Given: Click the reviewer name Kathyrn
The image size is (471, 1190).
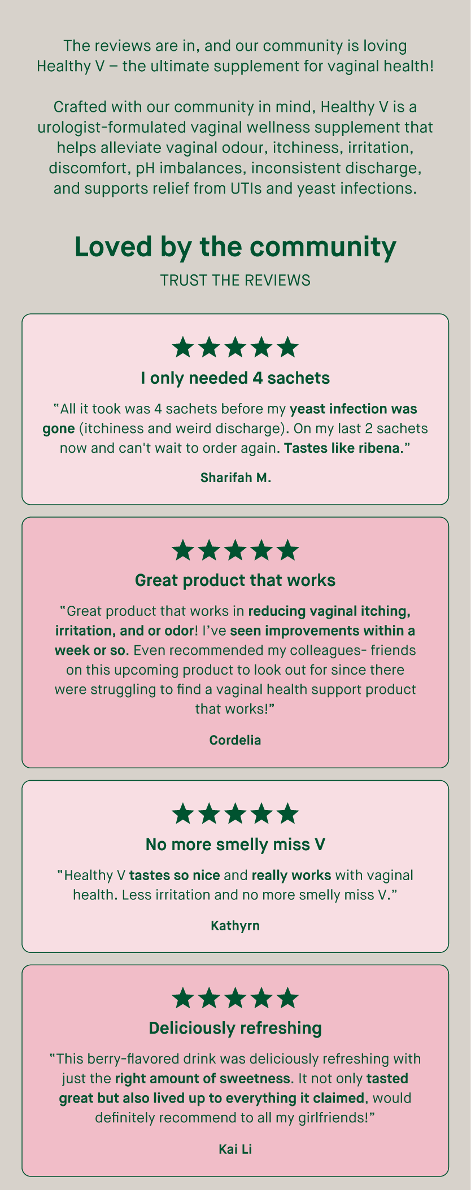Looking at the screenshot, I should 236,925.
